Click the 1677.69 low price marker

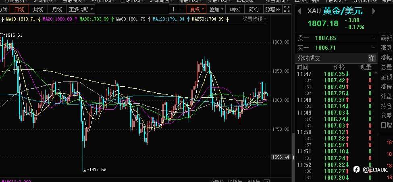click(98, 170)
